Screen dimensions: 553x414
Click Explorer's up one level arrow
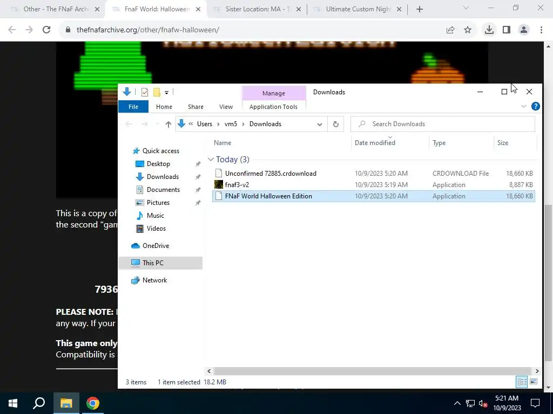[x=168, y=124]
